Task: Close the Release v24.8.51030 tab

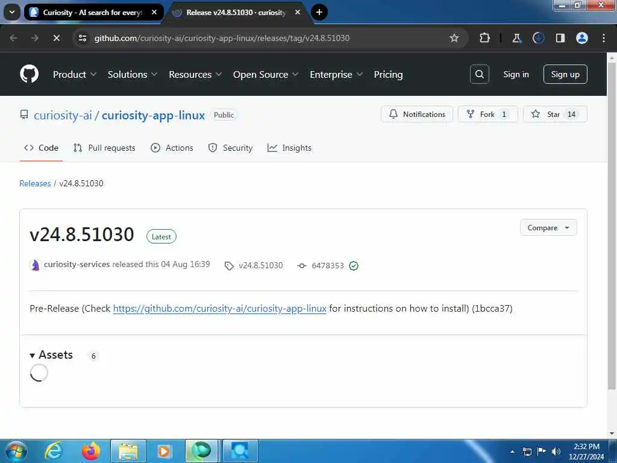Action: click(298, 12)
